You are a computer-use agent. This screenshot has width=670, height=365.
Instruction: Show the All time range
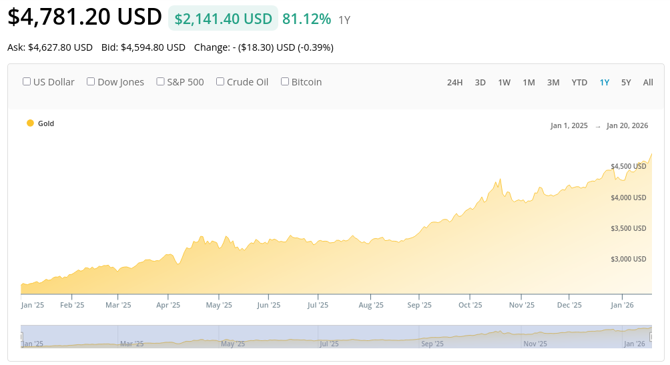(x=648, y=82)
